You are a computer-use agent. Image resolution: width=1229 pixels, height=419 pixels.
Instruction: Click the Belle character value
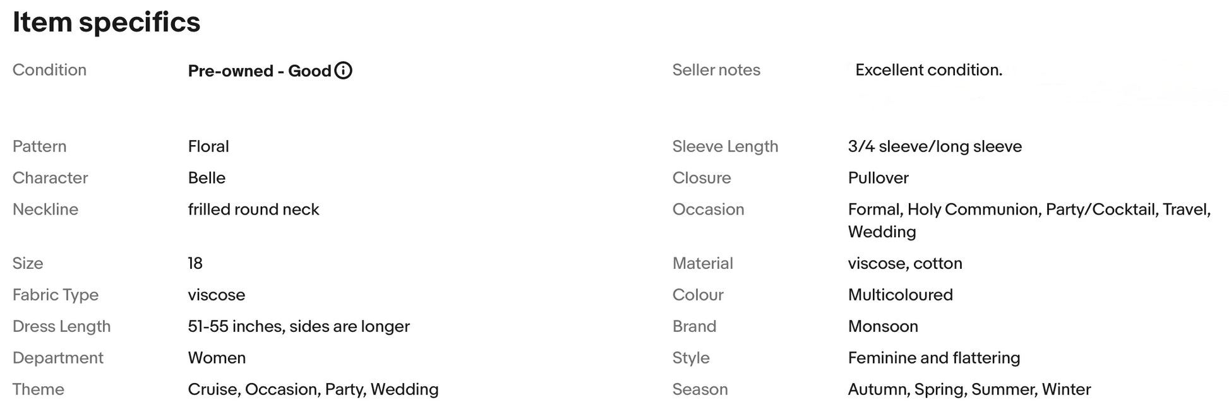pos(207,178)
